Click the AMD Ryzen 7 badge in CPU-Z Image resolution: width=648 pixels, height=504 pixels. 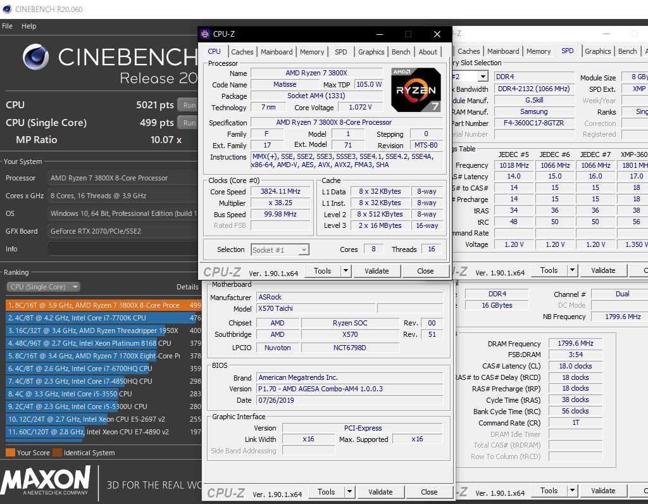[x=416, y=89]
